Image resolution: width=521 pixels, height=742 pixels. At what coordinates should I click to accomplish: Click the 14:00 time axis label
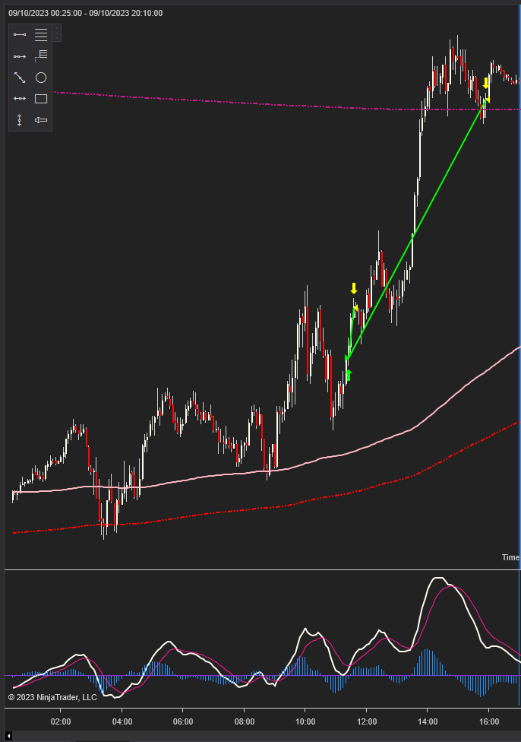click(428, 721)
